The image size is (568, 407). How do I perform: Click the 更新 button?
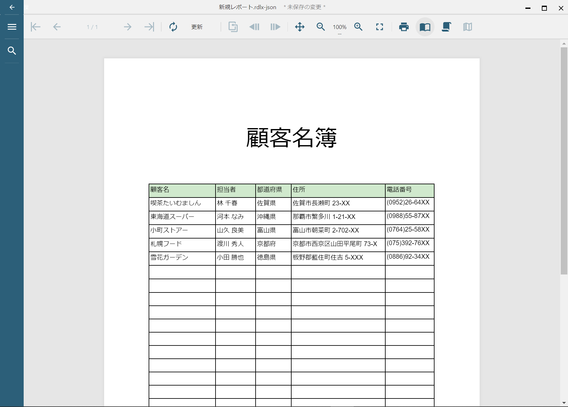[x=197, y=27]
